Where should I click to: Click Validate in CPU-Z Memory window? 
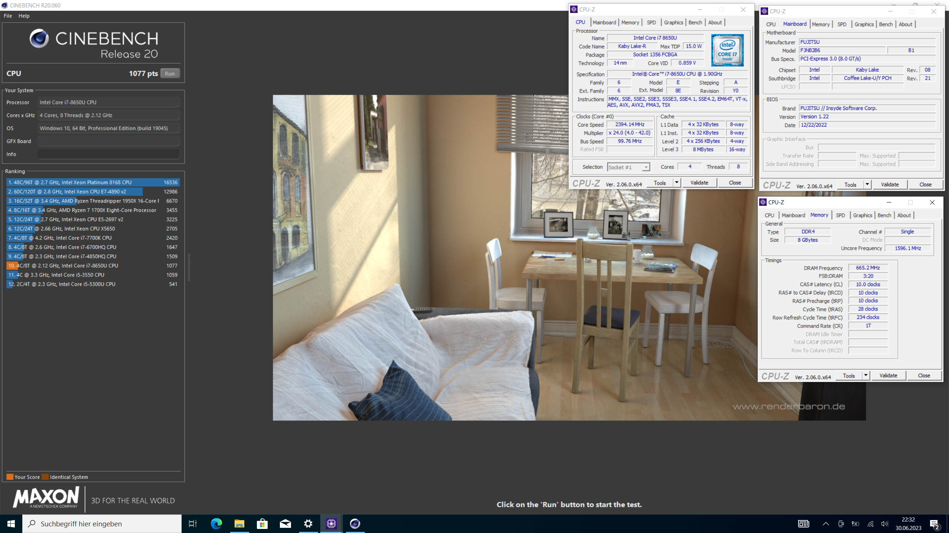888,375
